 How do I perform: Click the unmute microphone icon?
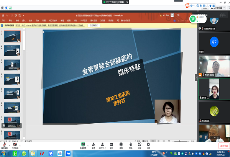pos(5,144)
